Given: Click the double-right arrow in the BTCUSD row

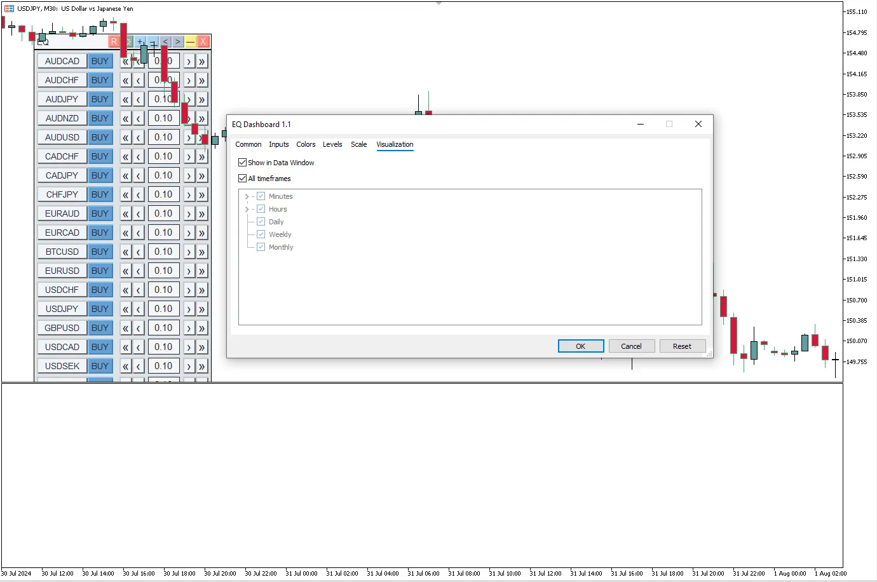Looking at the screenshot, I should (201, 252).
